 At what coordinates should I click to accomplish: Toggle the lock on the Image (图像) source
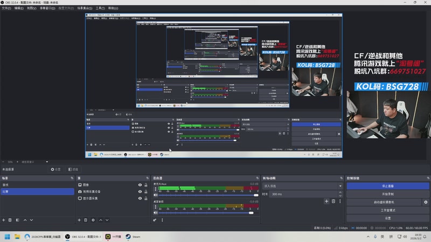click(146, 185)
